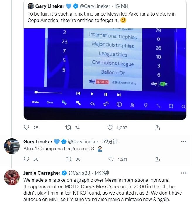The height and width of the screenshot is (204, 196).
Task: Open more options on Jamie Carragher's tweet
Action: [183, 173]
